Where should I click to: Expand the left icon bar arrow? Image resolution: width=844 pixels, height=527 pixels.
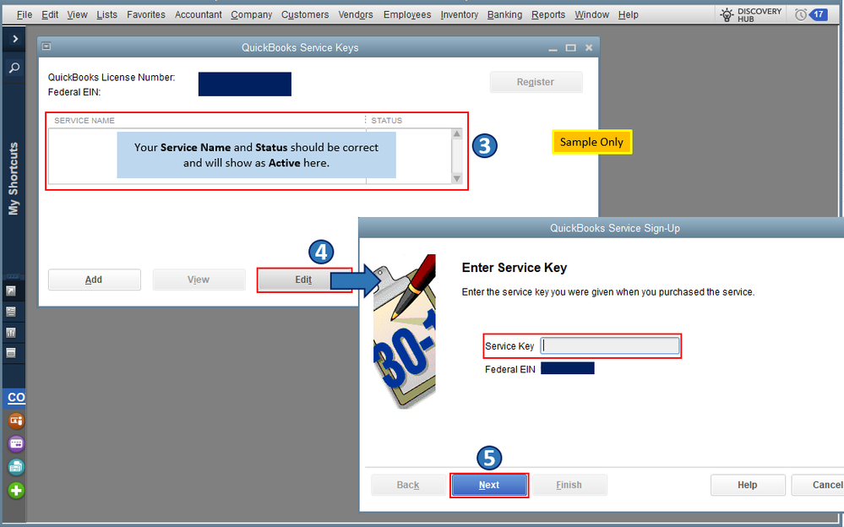[x=14, y=39]
